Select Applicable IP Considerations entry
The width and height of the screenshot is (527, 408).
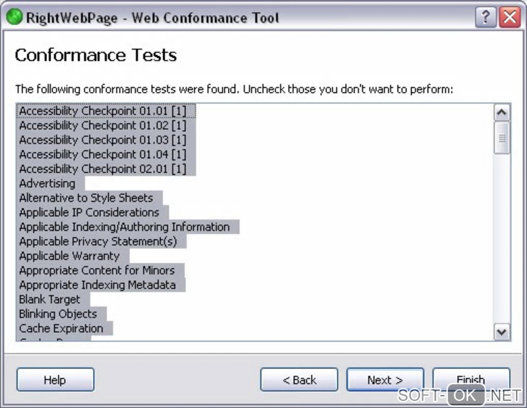click(89, 212)
